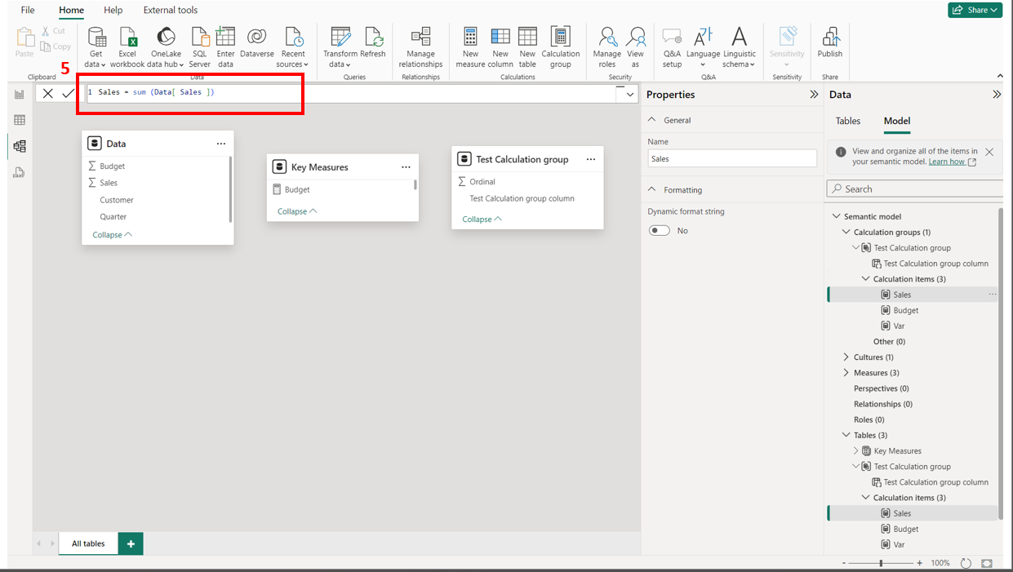Open Manage roles
This screenshot has width=1013, height=572.
[607, 47]
